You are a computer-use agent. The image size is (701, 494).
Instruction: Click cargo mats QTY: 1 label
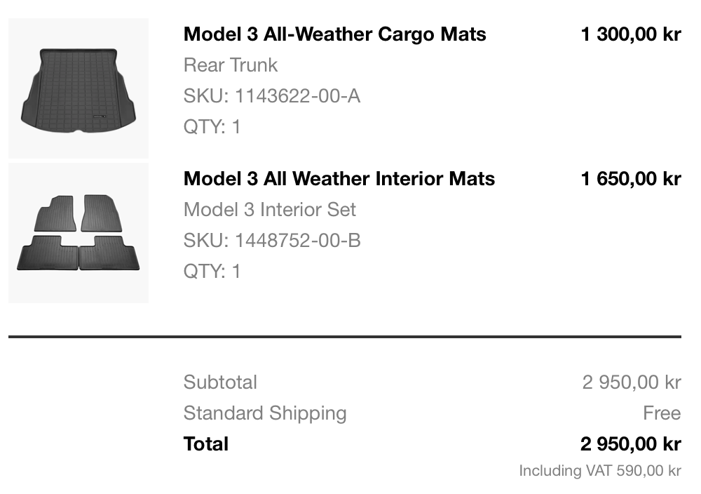tap(212, 127)
